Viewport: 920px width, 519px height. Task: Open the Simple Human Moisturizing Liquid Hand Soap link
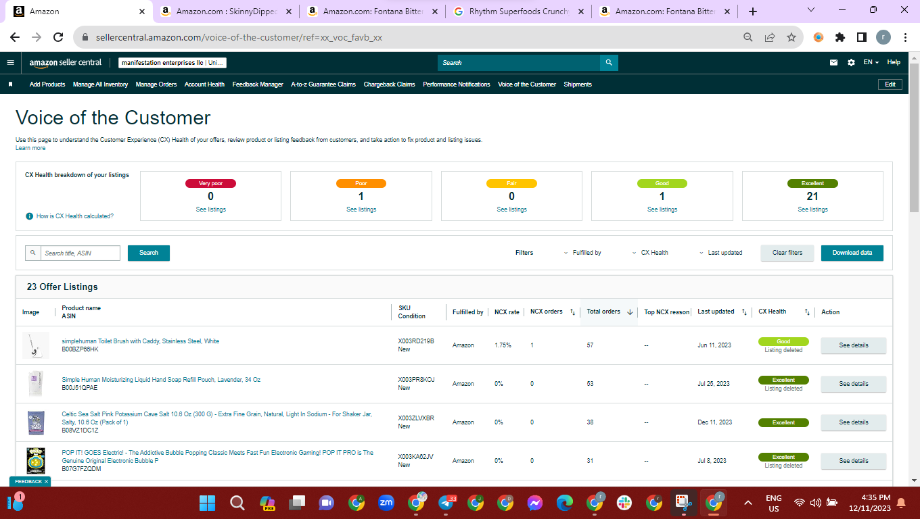(161, 380)
